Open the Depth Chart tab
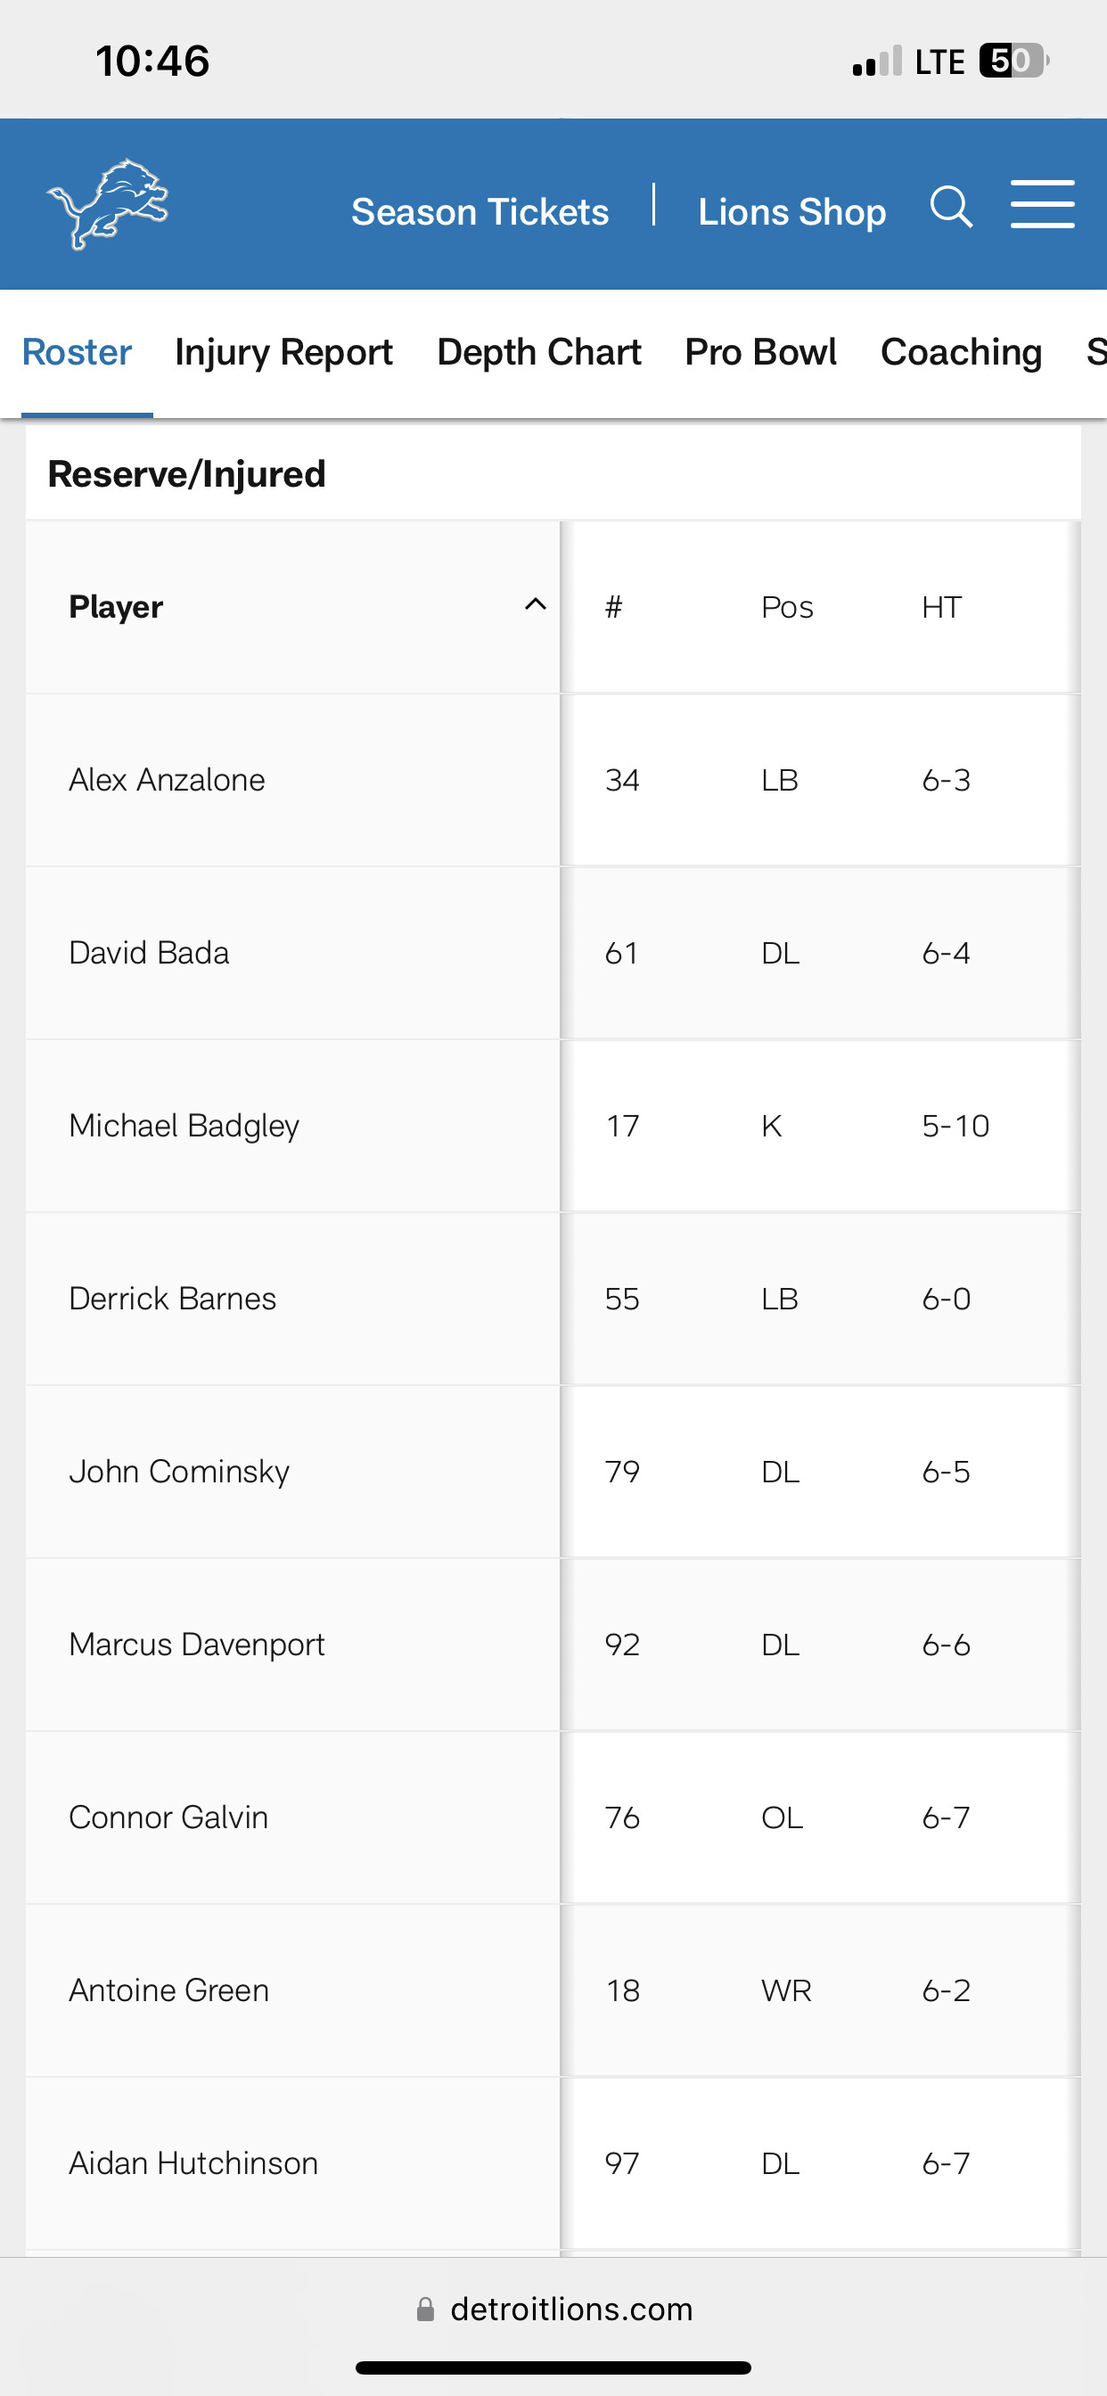 (x=538, y=352)
